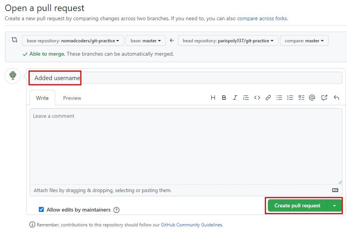Open saved replies arrow icon
347x234 pixels.
(x=336, y=98)
